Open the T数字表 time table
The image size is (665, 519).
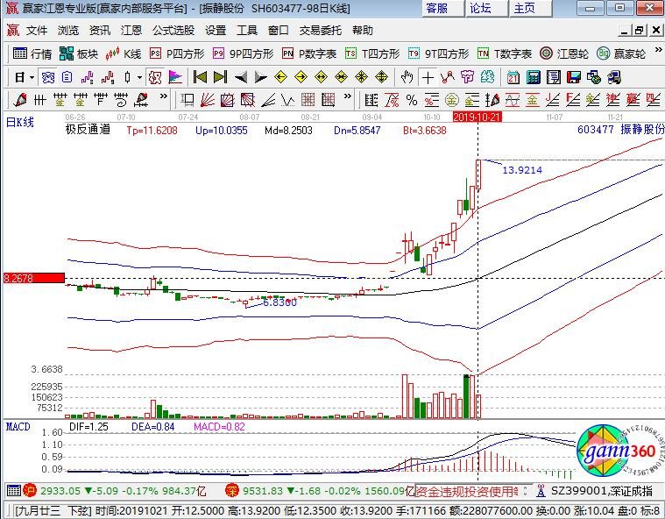505,53
